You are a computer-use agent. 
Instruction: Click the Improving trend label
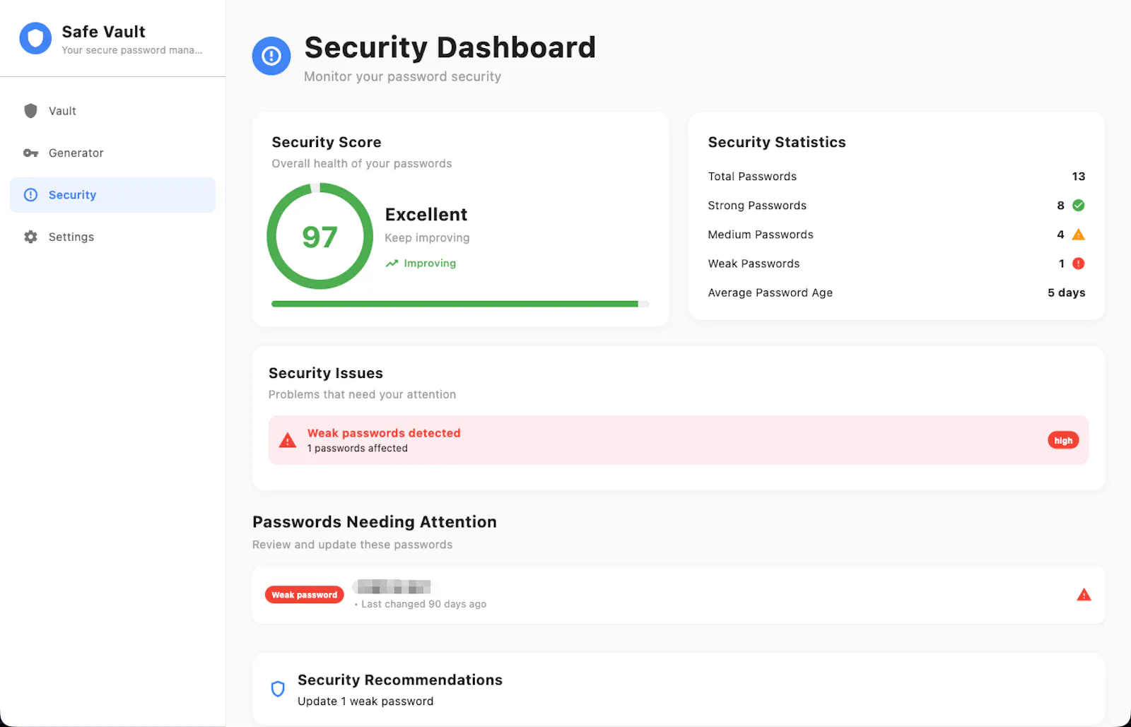tap(430, 264)
